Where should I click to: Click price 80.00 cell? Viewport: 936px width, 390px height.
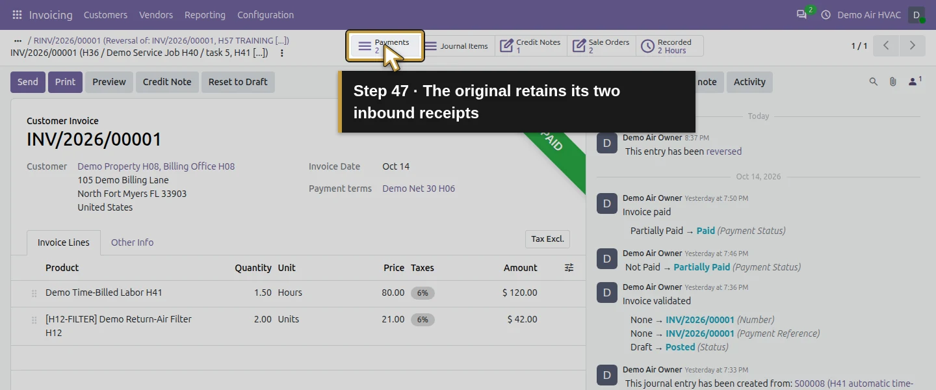click(393, 292)
